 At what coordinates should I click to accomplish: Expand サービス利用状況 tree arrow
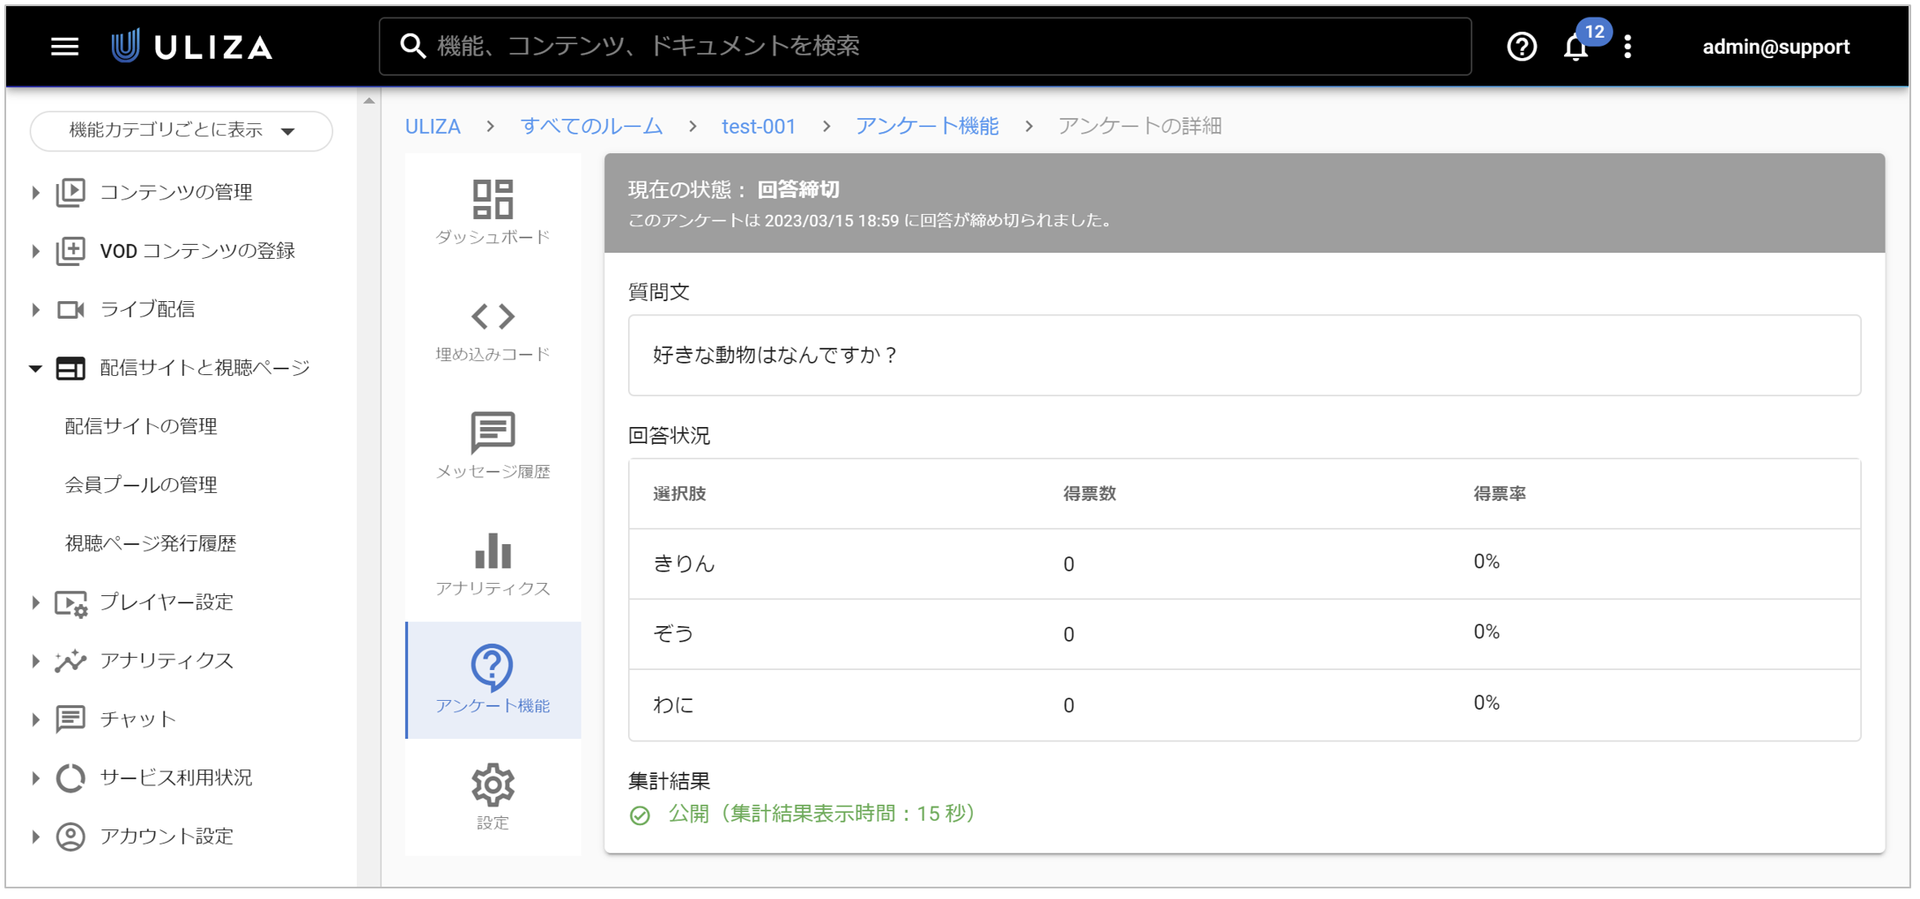click(x=35, y=777)
